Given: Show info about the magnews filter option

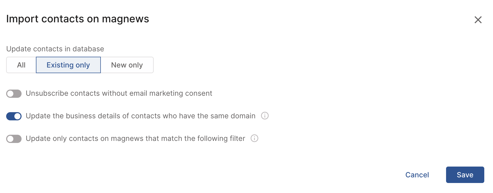Looking at the screenshot, I should (254, 138).
